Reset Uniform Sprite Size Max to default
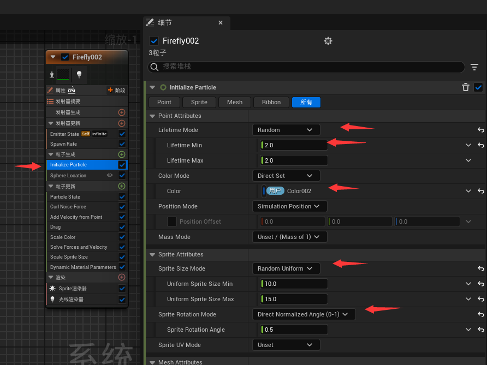 pyautogui.click(x=481, y=299)
